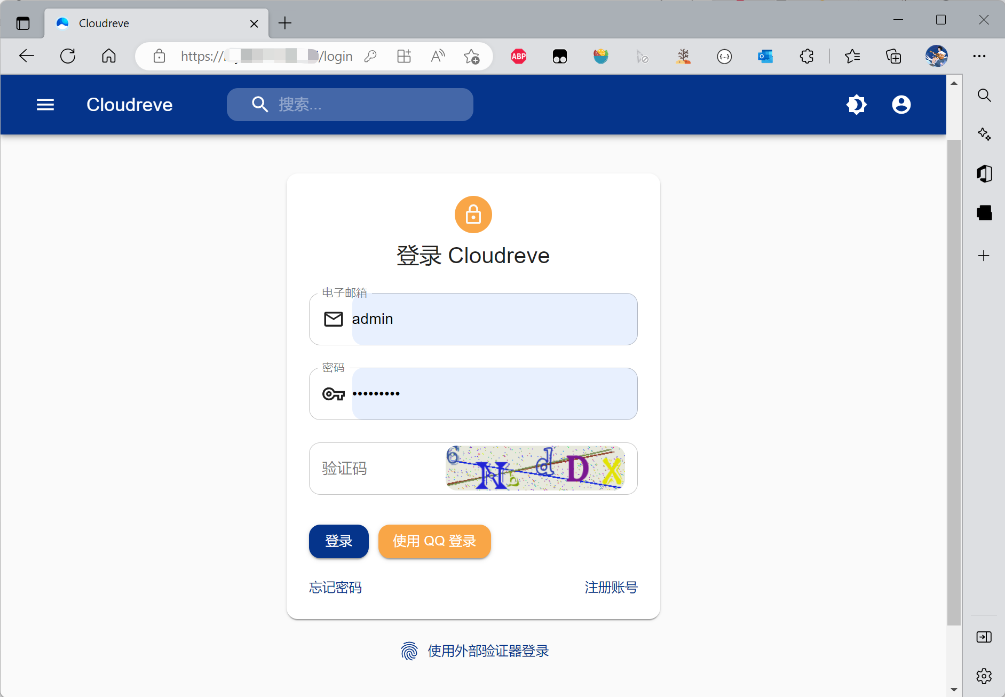
Task: Toggle dark mode with the brightness icon
Action: pos(857,105)
